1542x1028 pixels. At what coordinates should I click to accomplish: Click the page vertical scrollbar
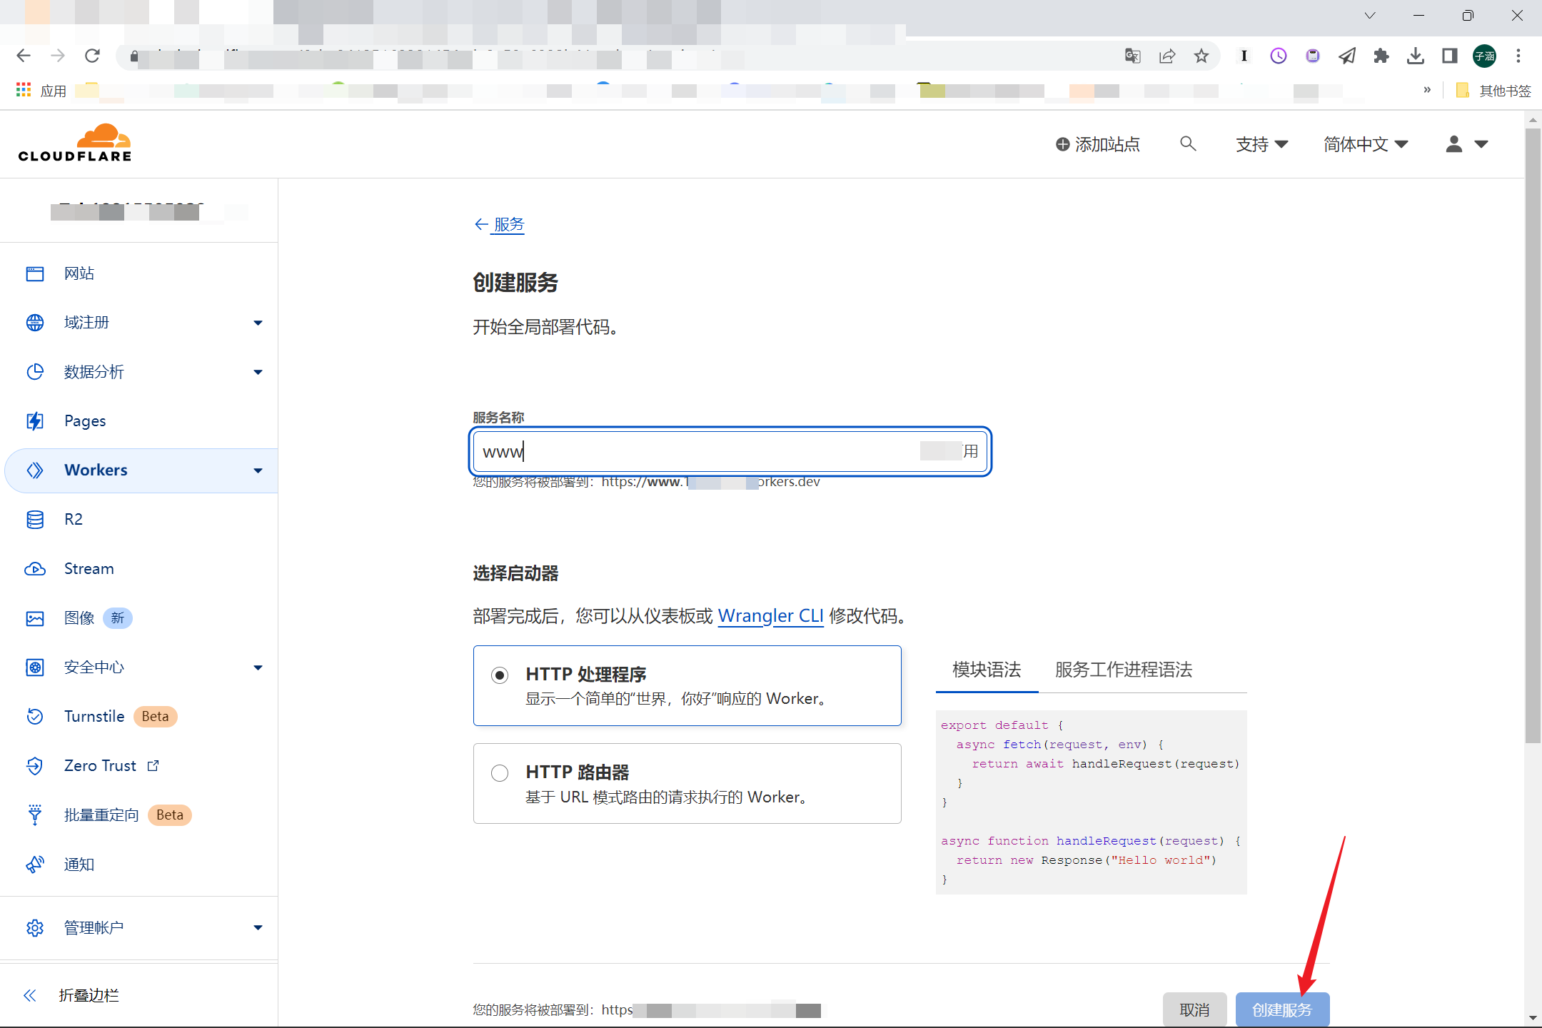pos(1532,435)
